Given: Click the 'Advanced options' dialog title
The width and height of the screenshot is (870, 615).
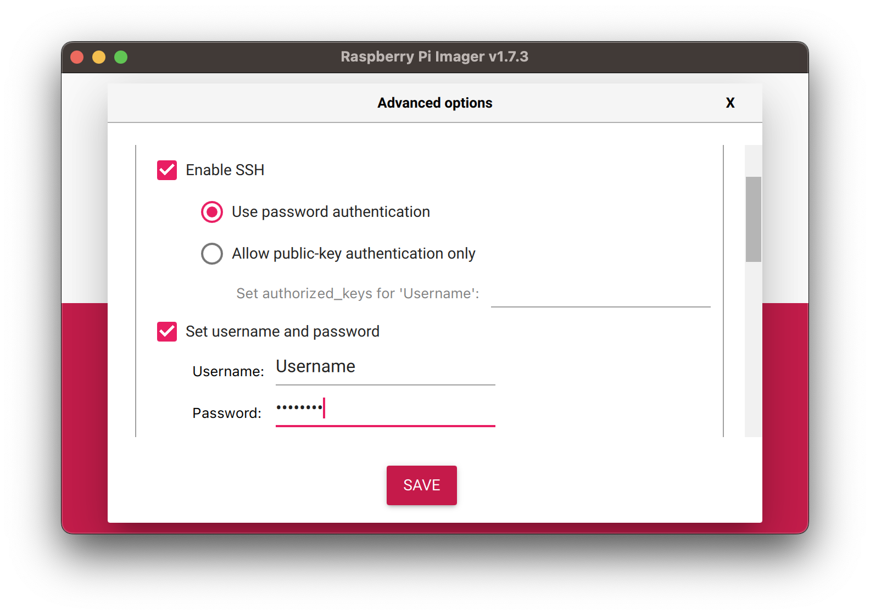Looking at the screenshot, I should coord(435,103).
